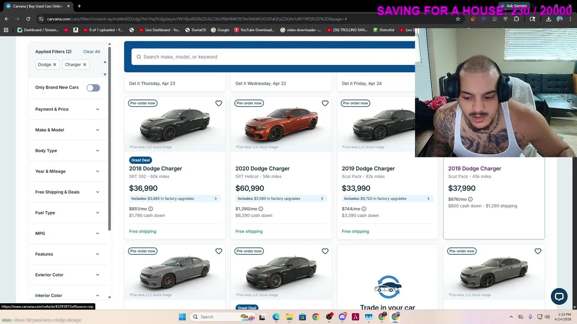
Task: Open a new browser tab
Action: pyautogui.click(x=79, y=6)
